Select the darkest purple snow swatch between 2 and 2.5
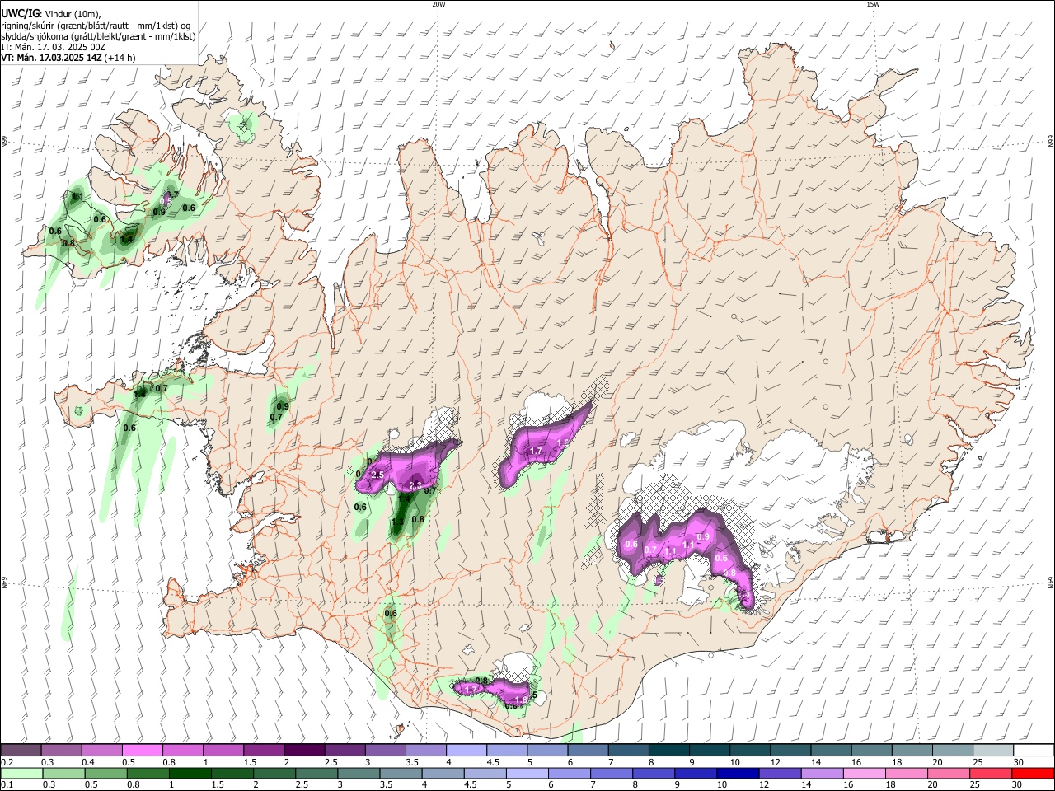The image size is (1055, 791). tap(304, 750)
